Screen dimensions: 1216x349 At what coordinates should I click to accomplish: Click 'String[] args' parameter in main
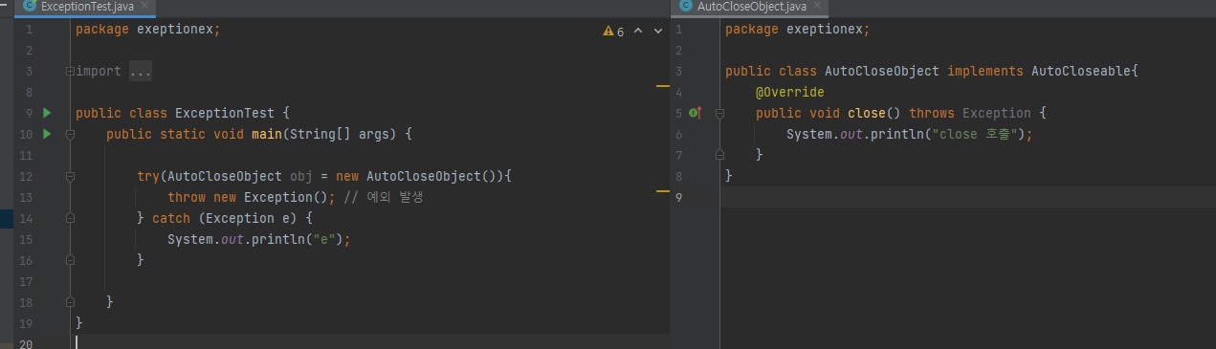336,134
